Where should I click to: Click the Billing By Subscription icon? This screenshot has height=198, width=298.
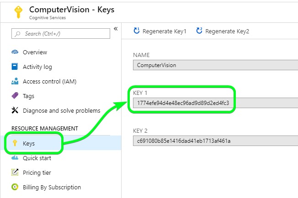click(x=14, y=187)
